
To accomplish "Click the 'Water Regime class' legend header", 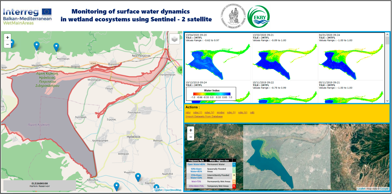I will (x=219, y=160).
